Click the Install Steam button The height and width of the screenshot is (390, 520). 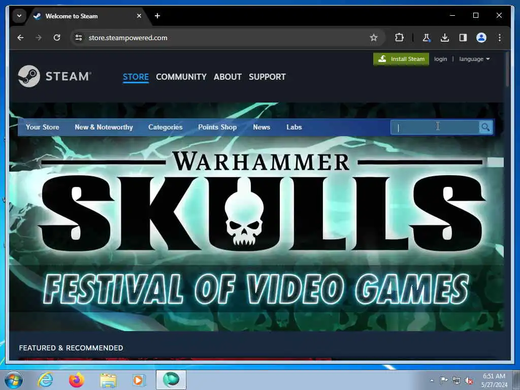401,59
